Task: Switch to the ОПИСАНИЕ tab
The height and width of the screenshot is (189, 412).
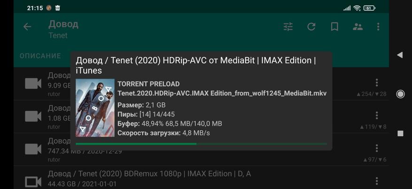Action: point(40,56)
